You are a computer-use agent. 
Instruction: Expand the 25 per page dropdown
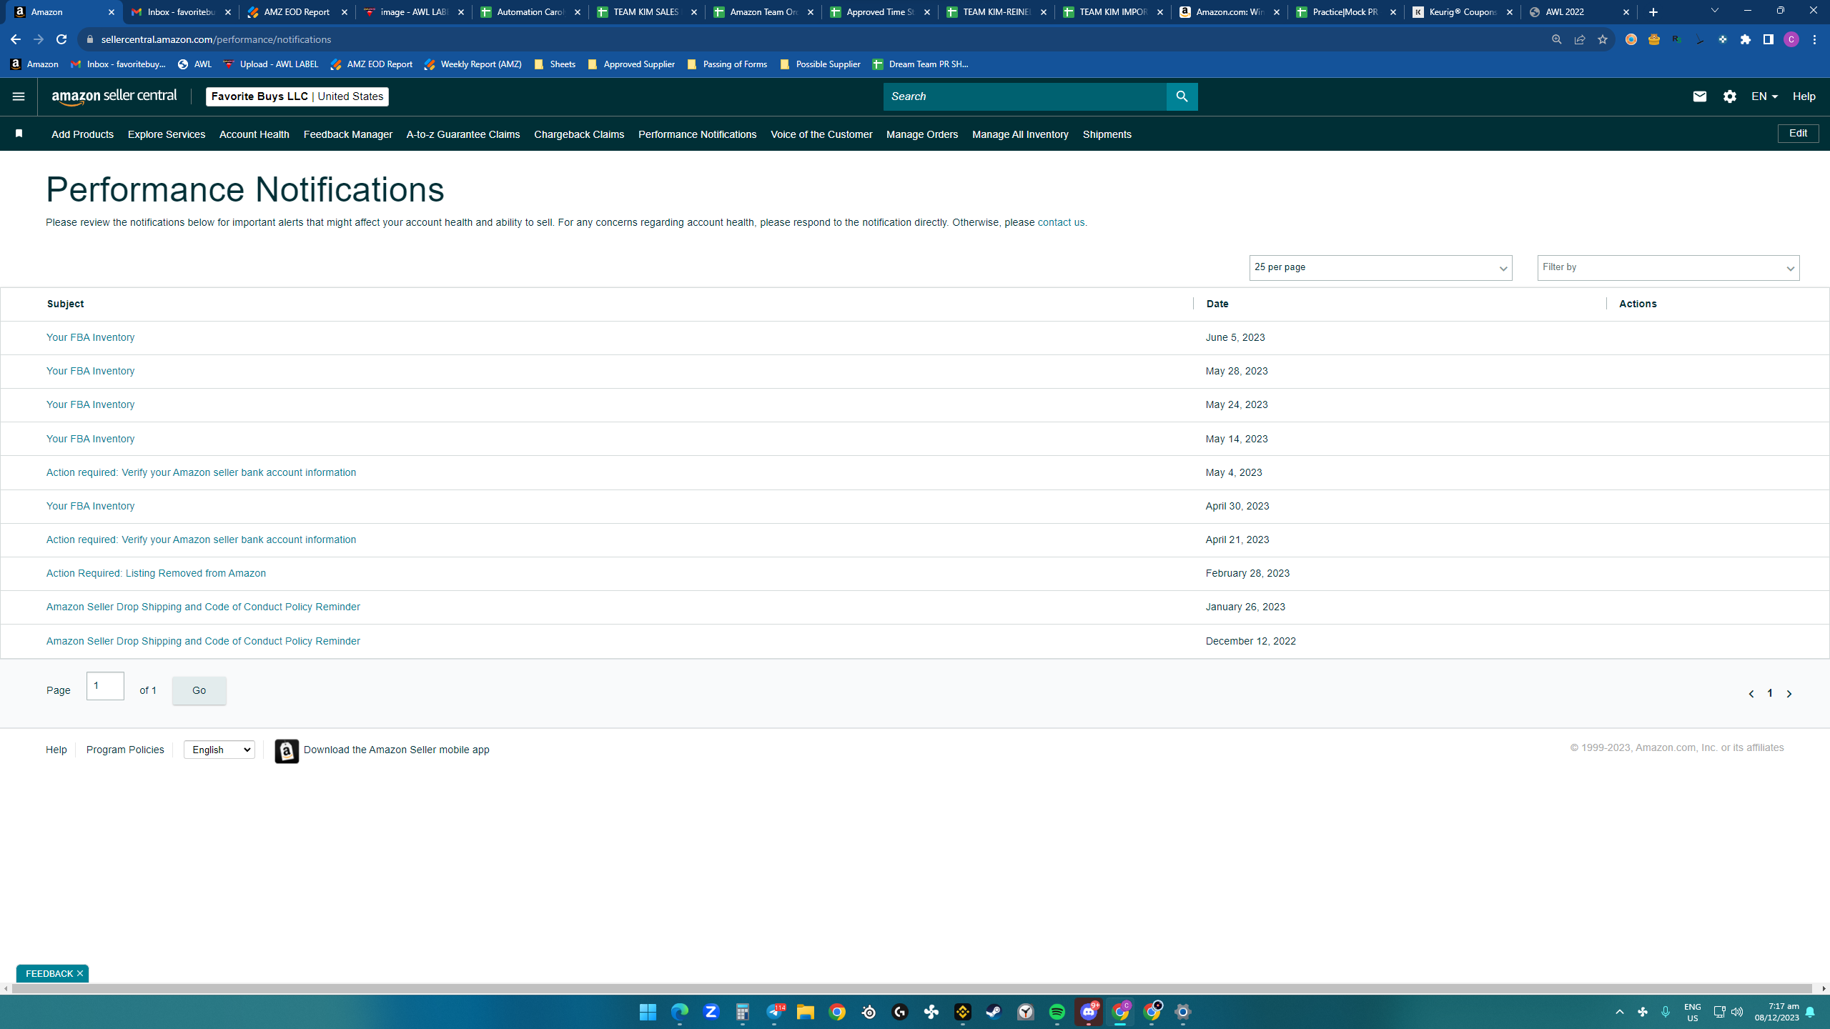pyautogui.click(x=1380, y=268)
